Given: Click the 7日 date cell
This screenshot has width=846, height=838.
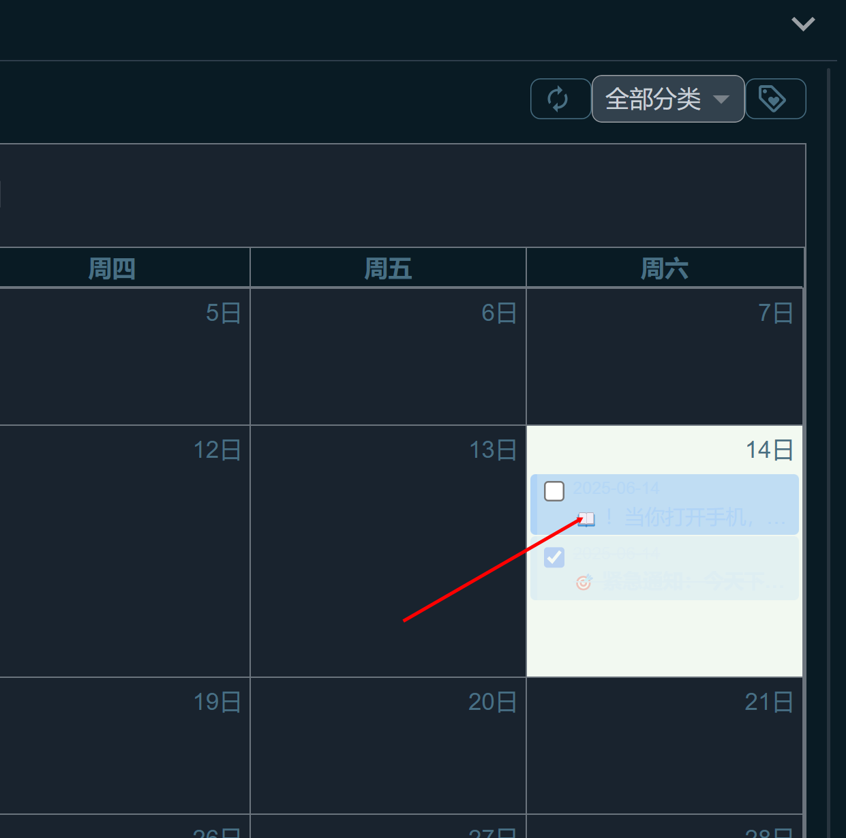Looking at the screenshot, I should pos(665,356).
